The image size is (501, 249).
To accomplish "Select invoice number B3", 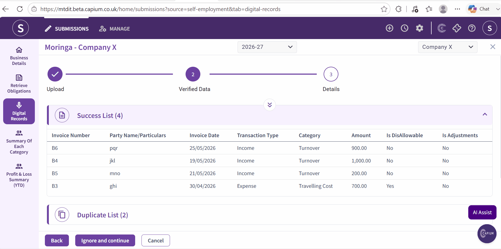I will coord(55,186).
